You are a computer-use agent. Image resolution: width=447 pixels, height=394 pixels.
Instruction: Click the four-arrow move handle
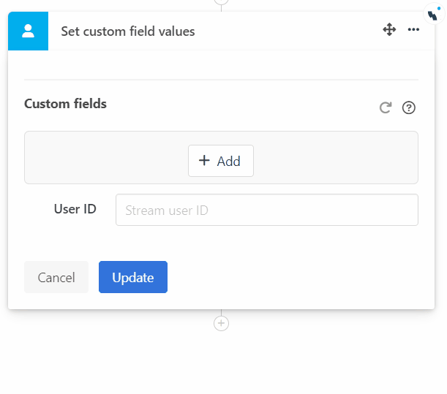pyautogui.click(x=389, y=30)
